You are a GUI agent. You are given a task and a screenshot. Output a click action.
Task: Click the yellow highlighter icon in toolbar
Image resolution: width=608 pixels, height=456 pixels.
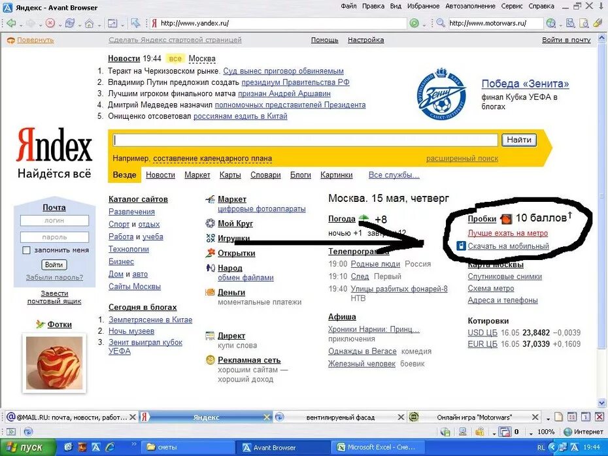pyautogui.click(x=598, y=24)
